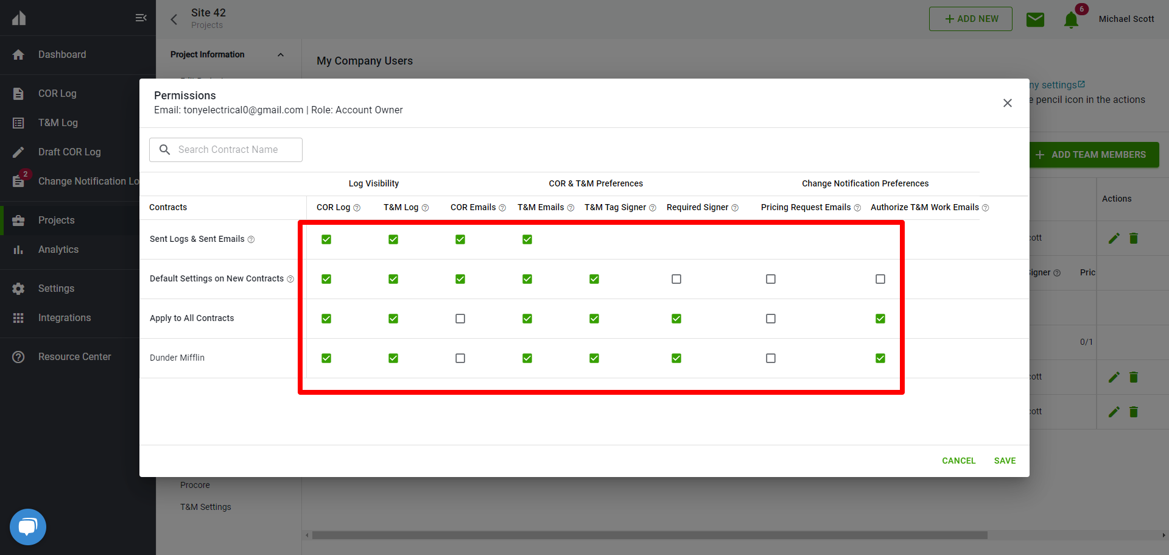Viewport: 1169px width, 555px height.
Task: Collapse the Project Information section
Action: tap(281, 55)
